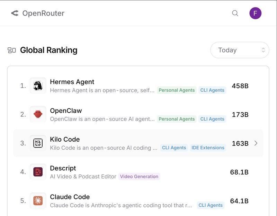Click rank number 4.
This screenshot has width=277, height=216.
tap(23, 172)
